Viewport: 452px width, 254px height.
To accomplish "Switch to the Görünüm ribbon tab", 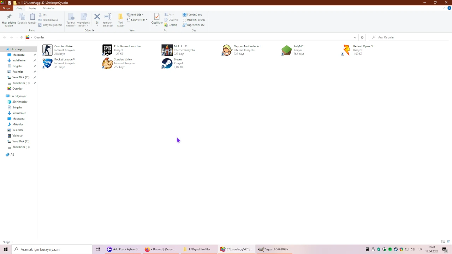I will click(48, 8).
